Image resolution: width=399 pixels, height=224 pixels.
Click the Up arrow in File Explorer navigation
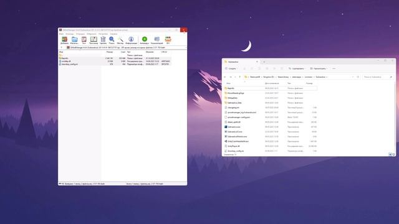click(x=239, y=77)
